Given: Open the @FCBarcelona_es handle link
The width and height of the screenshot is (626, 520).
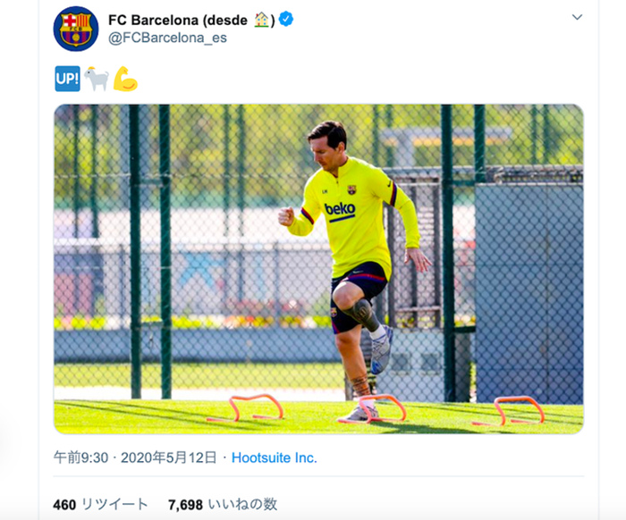Looking at the screenshot, I should (x=167, y=38).
